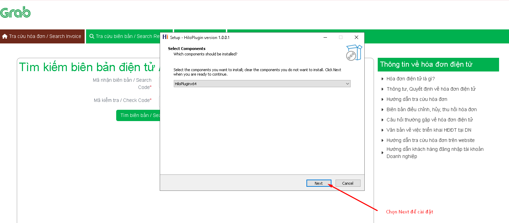Open Thông tư, Quyết định về hóa đơn link
509x223 pixels.
(431, 89)
